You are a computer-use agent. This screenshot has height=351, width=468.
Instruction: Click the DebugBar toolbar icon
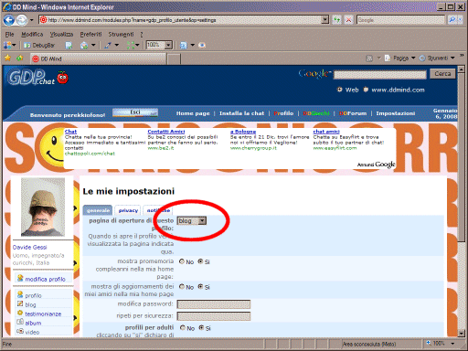coord(39,46)
